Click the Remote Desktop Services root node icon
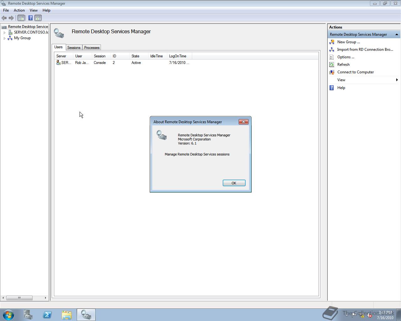 click(x=4, y=27)
